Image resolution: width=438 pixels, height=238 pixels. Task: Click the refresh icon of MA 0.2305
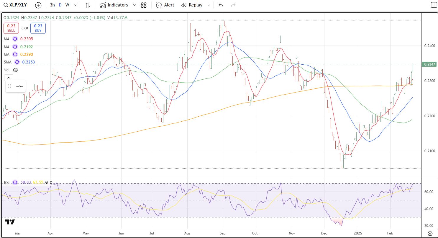15,39
